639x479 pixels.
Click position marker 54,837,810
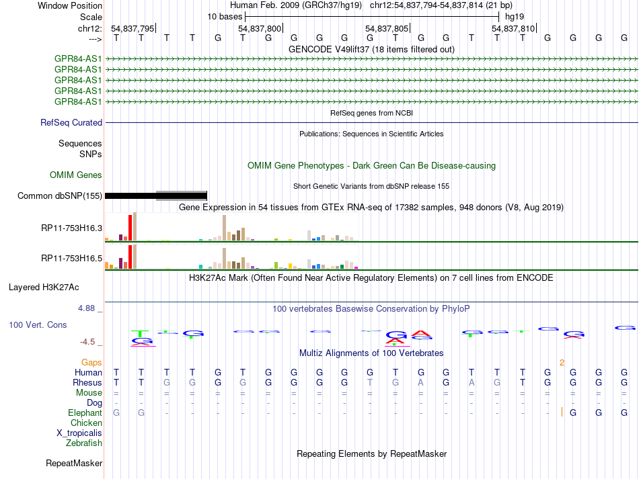tap(513, 28)
